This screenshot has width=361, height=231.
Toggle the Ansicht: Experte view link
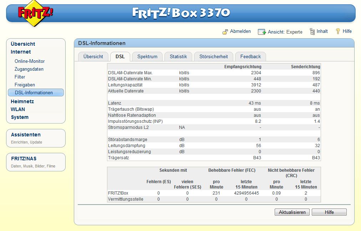(285, 32)
